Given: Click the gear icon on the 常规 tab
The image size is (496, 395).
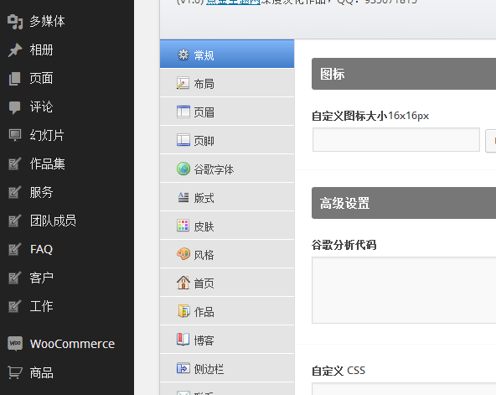Looking at the screenshot, I should [x=183, y=55].
